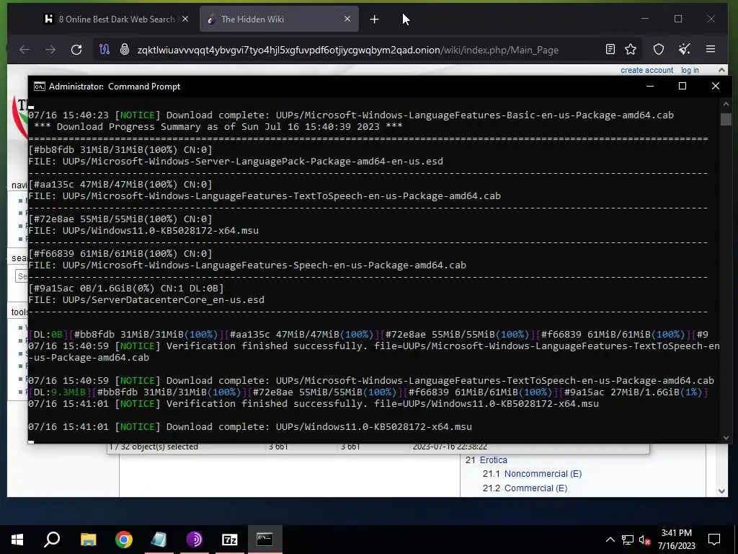Switch to '8 Online Best Dark Web Search' tab
This screenshot has width=738, height=554.
115,19
